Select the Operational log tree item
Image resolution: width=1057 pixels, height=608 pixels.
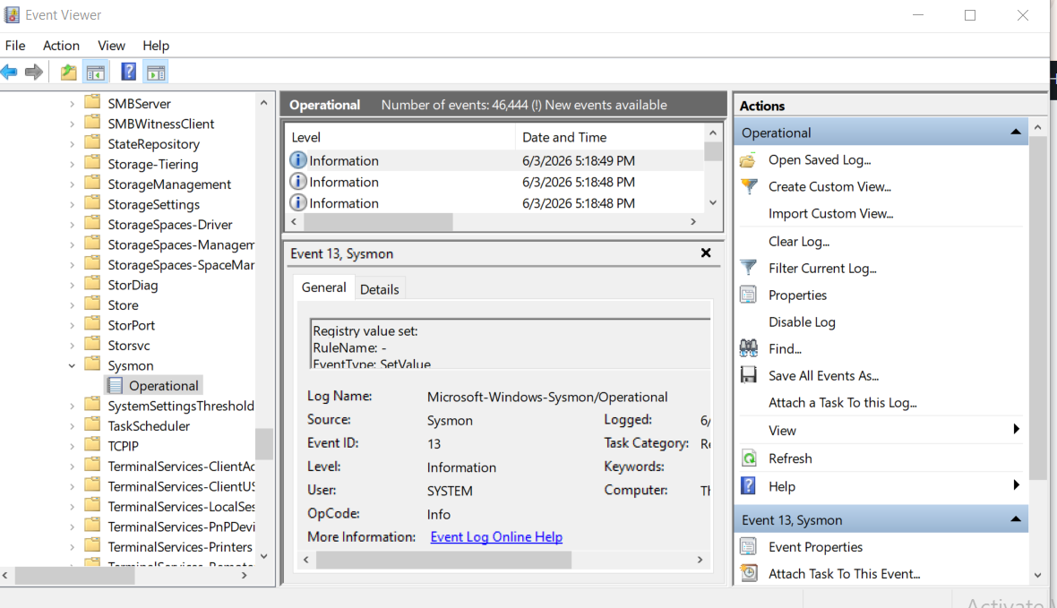154,386
